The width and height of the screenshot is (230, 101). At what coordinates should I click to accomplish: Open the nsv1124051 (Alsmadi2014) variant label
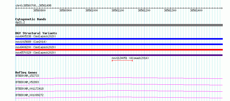pyautogui.click(x=130, y=58)
